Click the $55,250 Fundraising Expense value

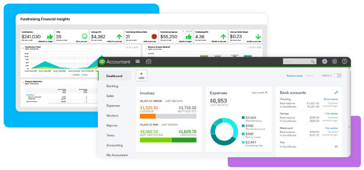[169, 37]
